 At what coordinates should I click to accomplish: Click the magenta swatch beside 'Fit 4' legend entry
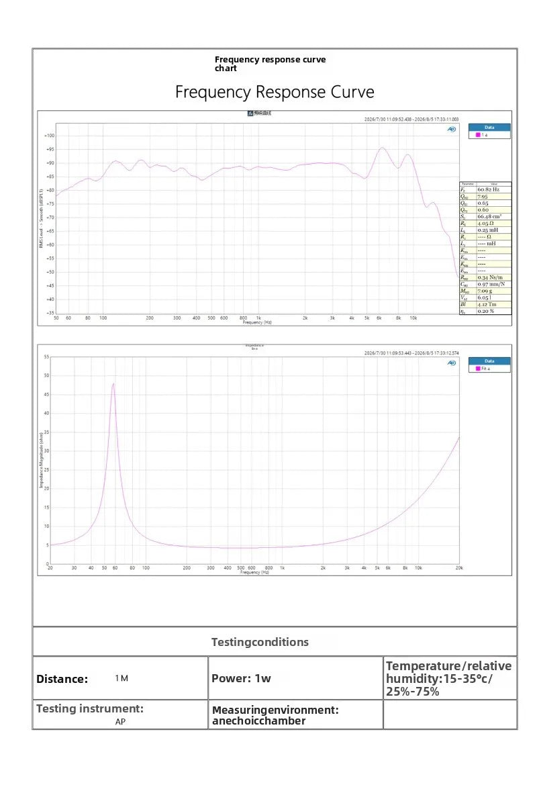point(478,369)
